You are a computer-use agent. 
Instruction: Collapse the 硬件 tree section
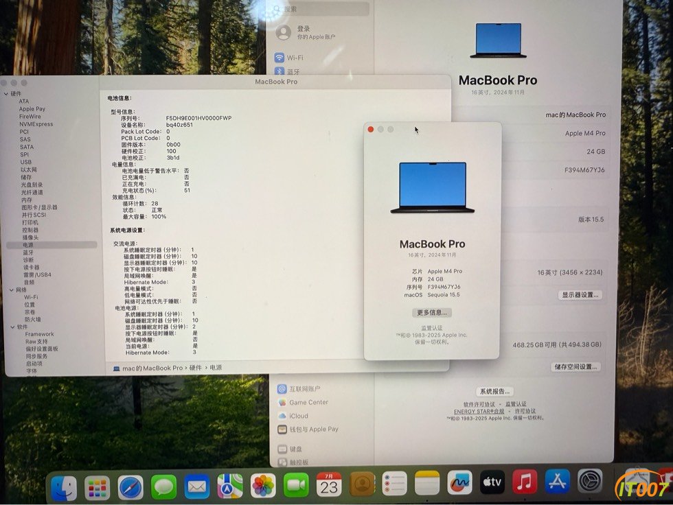(6, 93)
